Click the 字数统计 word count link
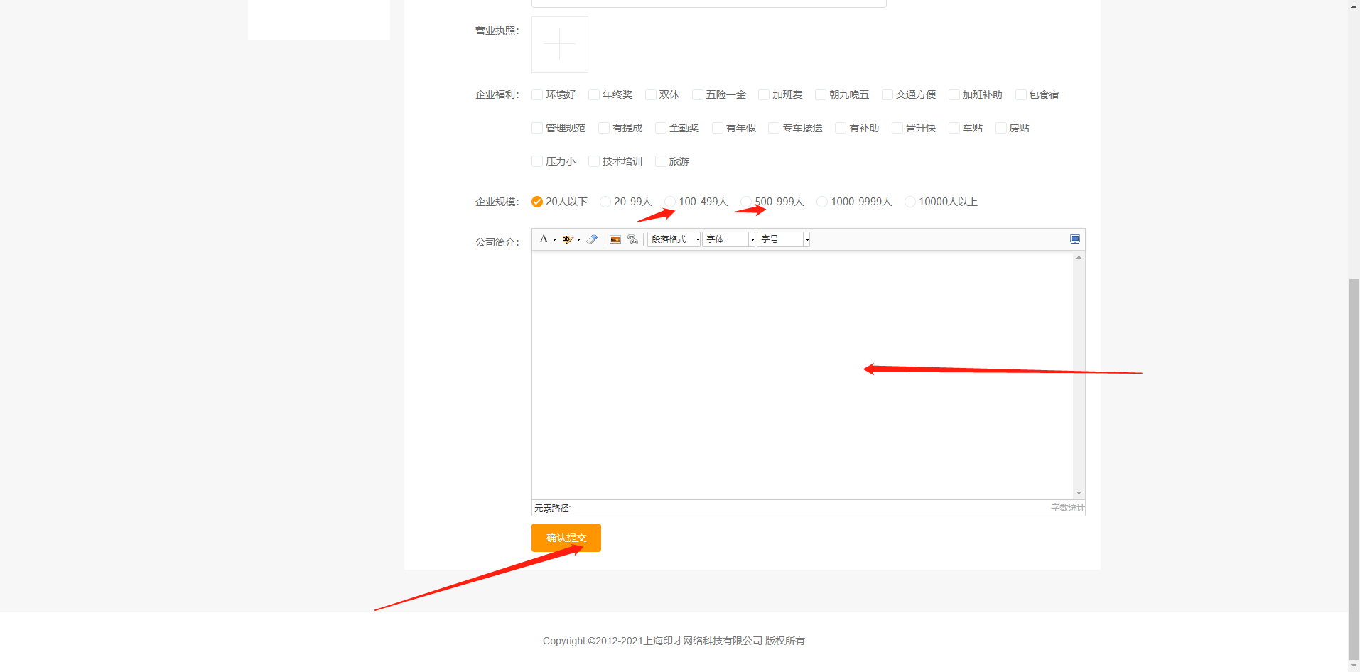The image size is (1360, 672). tap(1067, 508)
